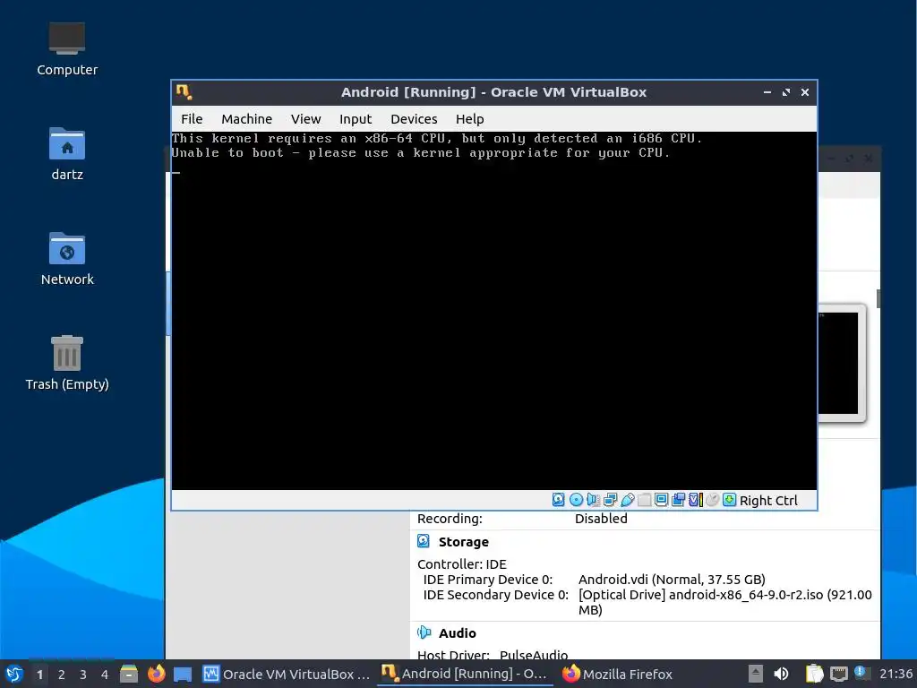This screenshot has width=917, height=688.
Task: Click the mouse integration indicator icon
Action: (x=712, y=500)
